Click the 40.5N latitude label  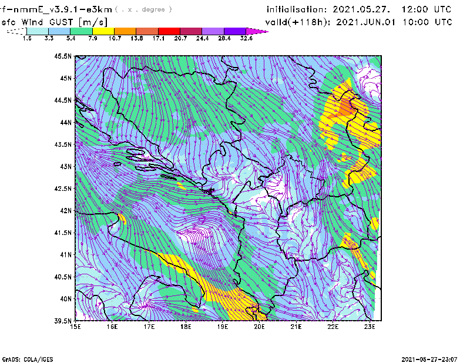(x=63, y=277)
